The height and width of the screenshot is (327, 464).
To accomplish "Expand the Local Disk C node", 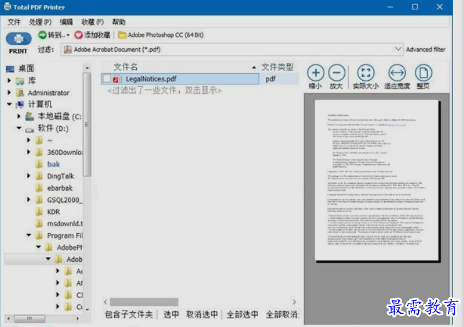I will pyautogui.click(x=19, y=116).
